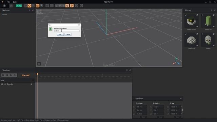The width and height of the screenshot is (217, 122).
Task: Close the Input dialog with X
Action: tap(79, 25)
